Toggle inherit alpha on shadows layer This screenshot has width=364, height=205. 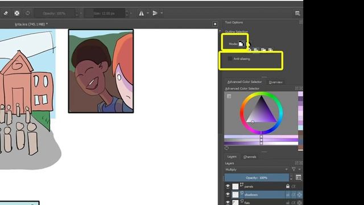293,195
